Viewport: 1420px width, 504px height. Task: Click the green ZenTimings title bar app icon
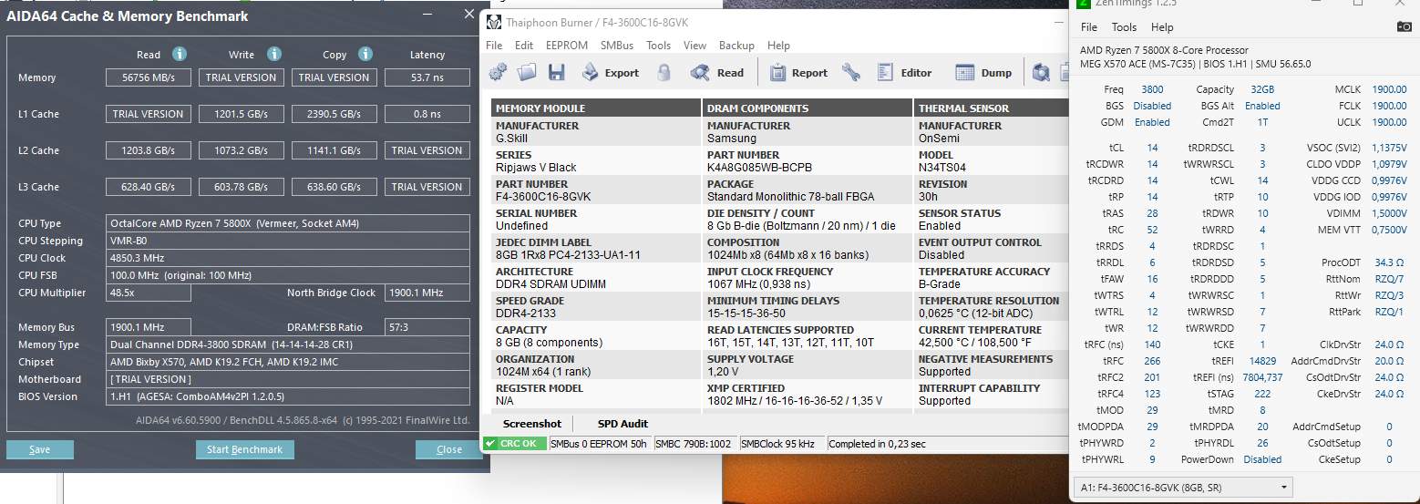[1084, 4]
